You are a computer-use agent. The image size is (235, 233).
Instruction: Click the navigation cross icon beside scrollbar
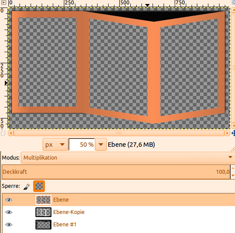pos(233,133)
